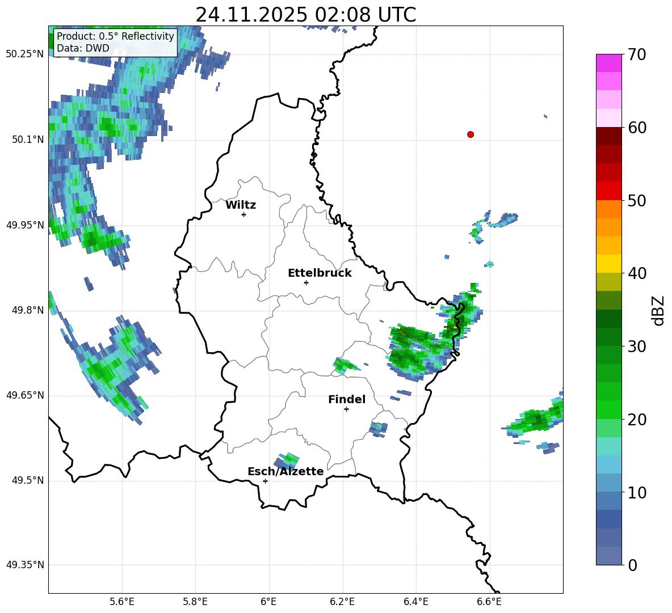Click the 6.2°E longitude label

coord(342,602)
